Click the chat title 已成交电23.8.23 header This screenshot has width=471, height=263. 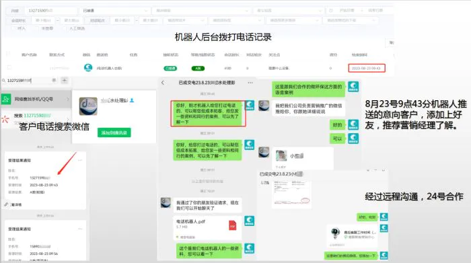[207, 83]
